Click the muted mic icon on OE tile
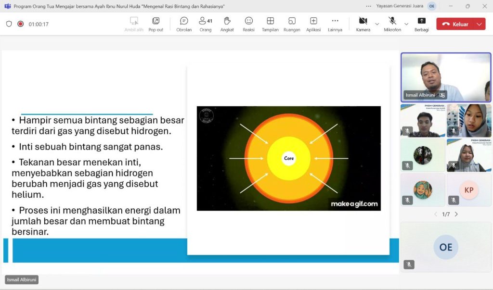Image resolution: width=493 pixels, height=290 pixels. 409,265
